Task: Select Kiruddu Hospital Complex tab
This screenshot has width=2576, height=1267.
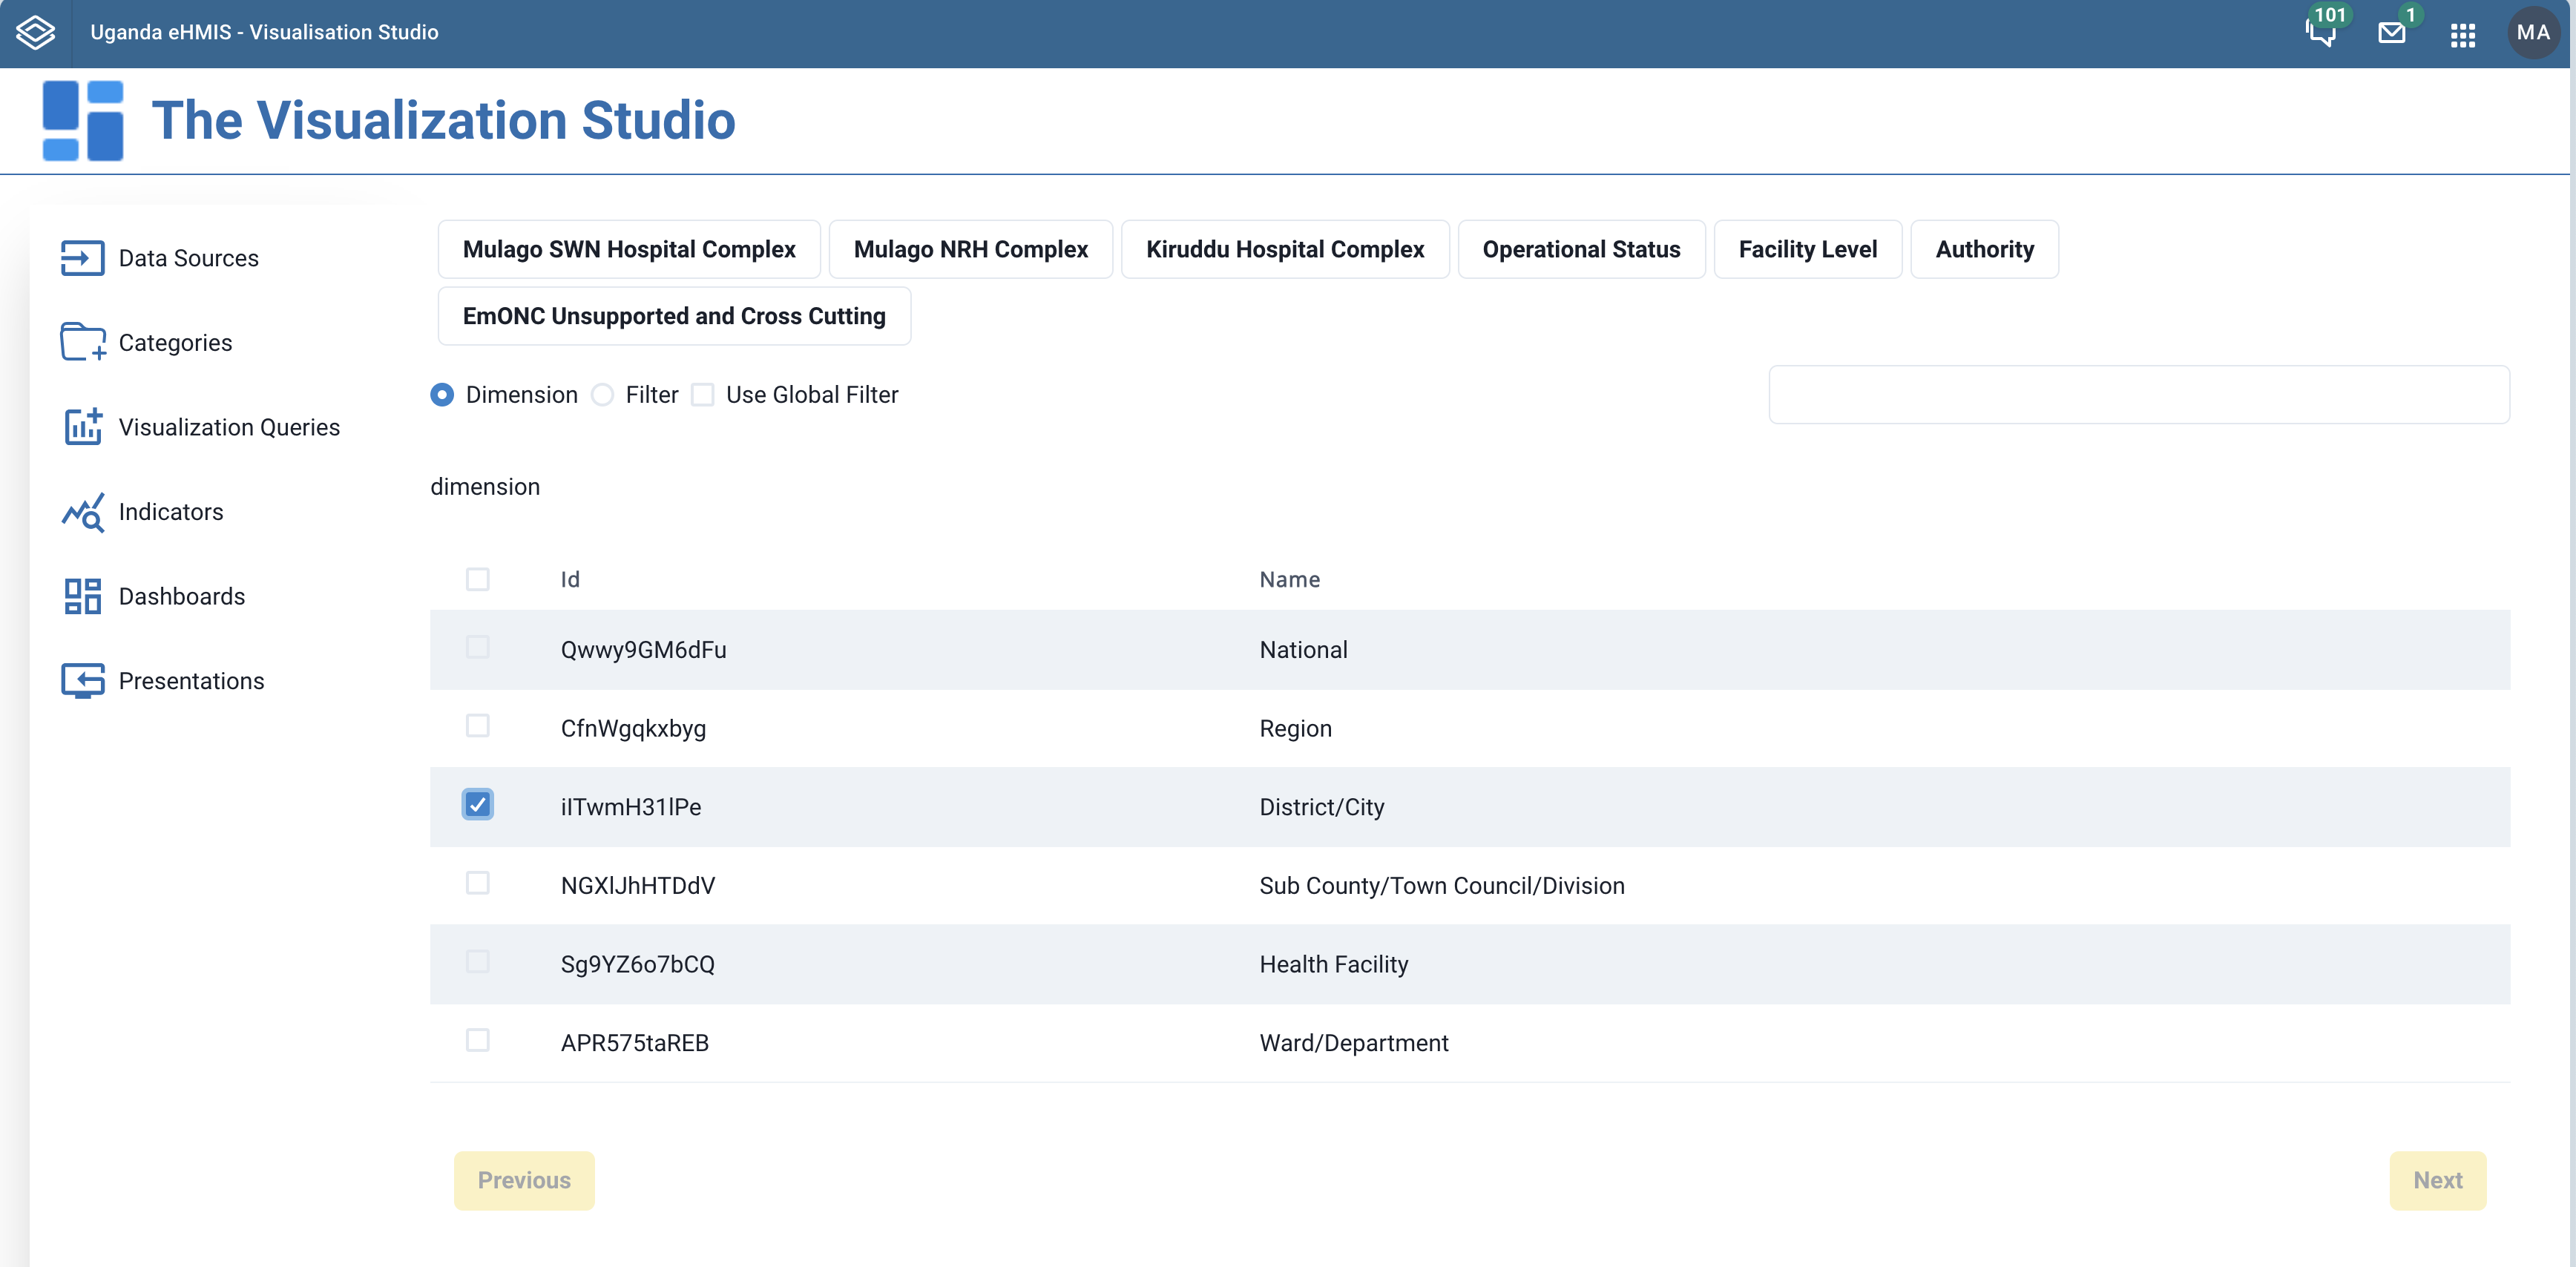Action: pyautogui.click(x=1285, y=249)
